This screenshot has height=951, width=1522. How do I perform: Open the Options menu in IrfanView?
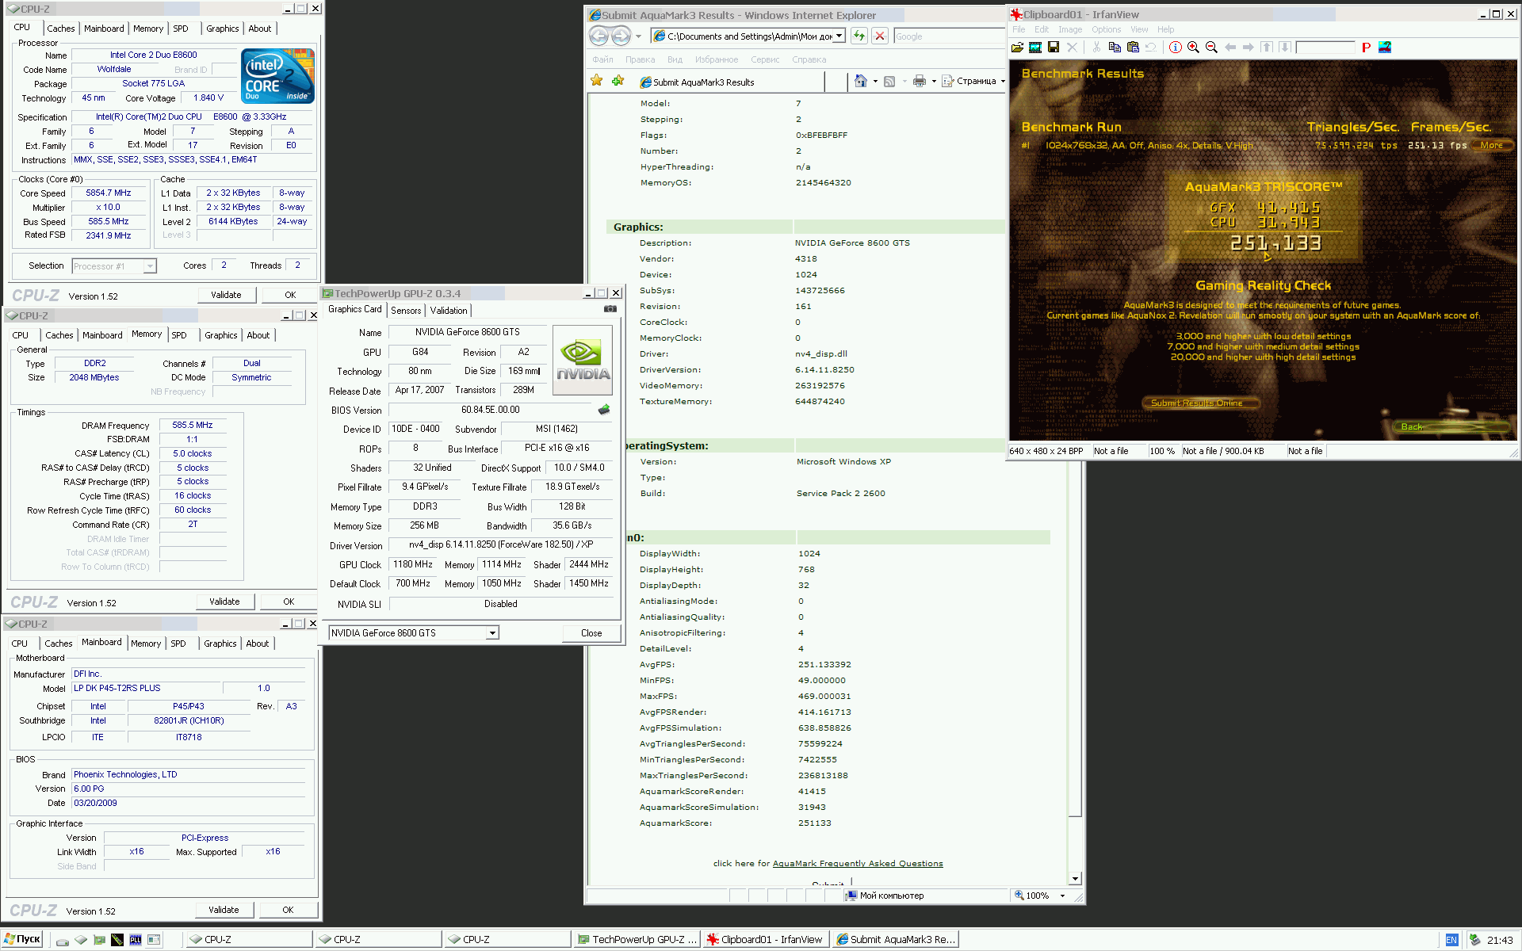coord(1107,29)
